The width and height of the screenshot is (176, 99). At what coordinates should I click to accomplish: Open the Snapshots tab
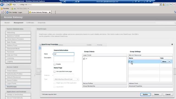click(x=42, y=23)
